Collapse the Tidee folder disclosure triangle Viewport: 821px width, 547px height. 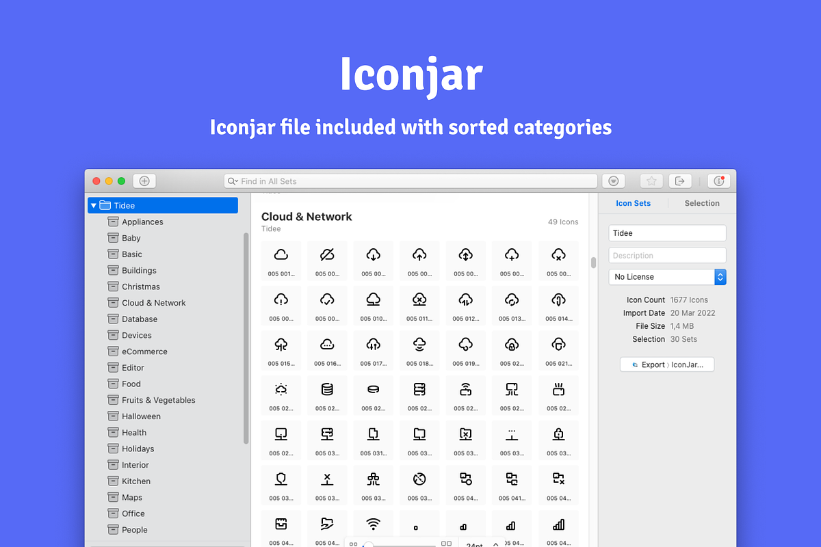tap(94, 205)
